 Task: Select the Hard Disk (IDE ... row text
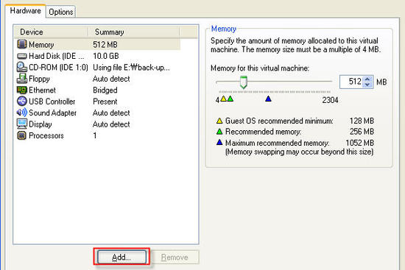[x=57, y=56]
